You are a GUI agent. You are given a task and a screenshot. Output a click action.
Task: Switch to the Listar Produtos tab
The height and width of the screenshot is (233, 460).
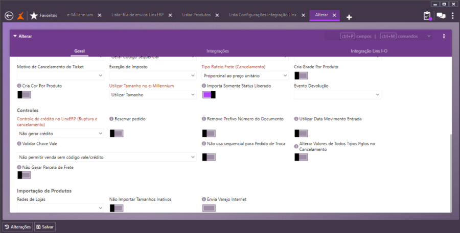(196, 15)
